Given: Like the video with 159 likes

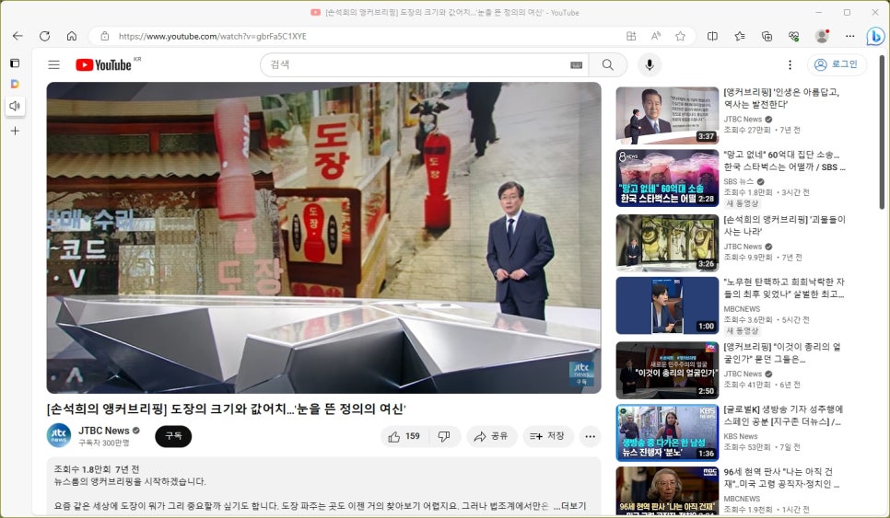Looking at the screenshot, I should pos(404,436).
